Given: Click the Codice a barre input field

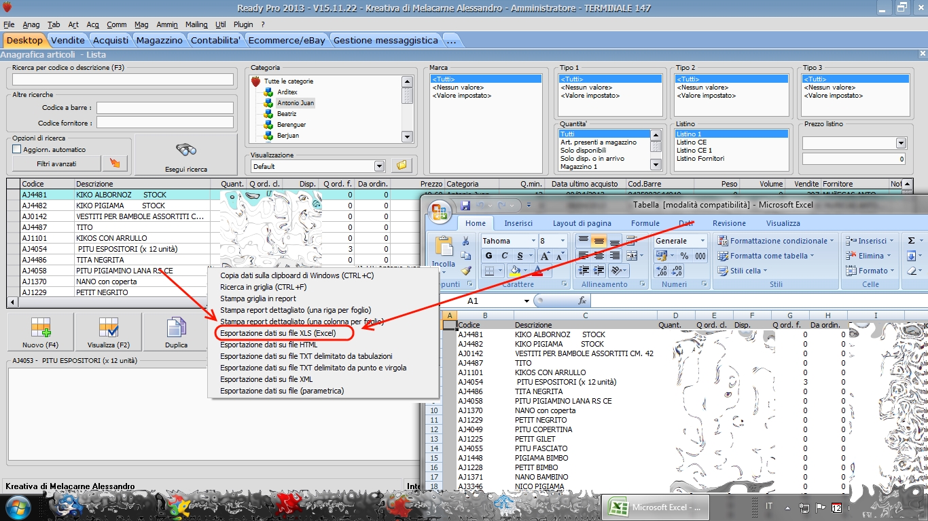Looking at the screenshot, I should (164, 108).
